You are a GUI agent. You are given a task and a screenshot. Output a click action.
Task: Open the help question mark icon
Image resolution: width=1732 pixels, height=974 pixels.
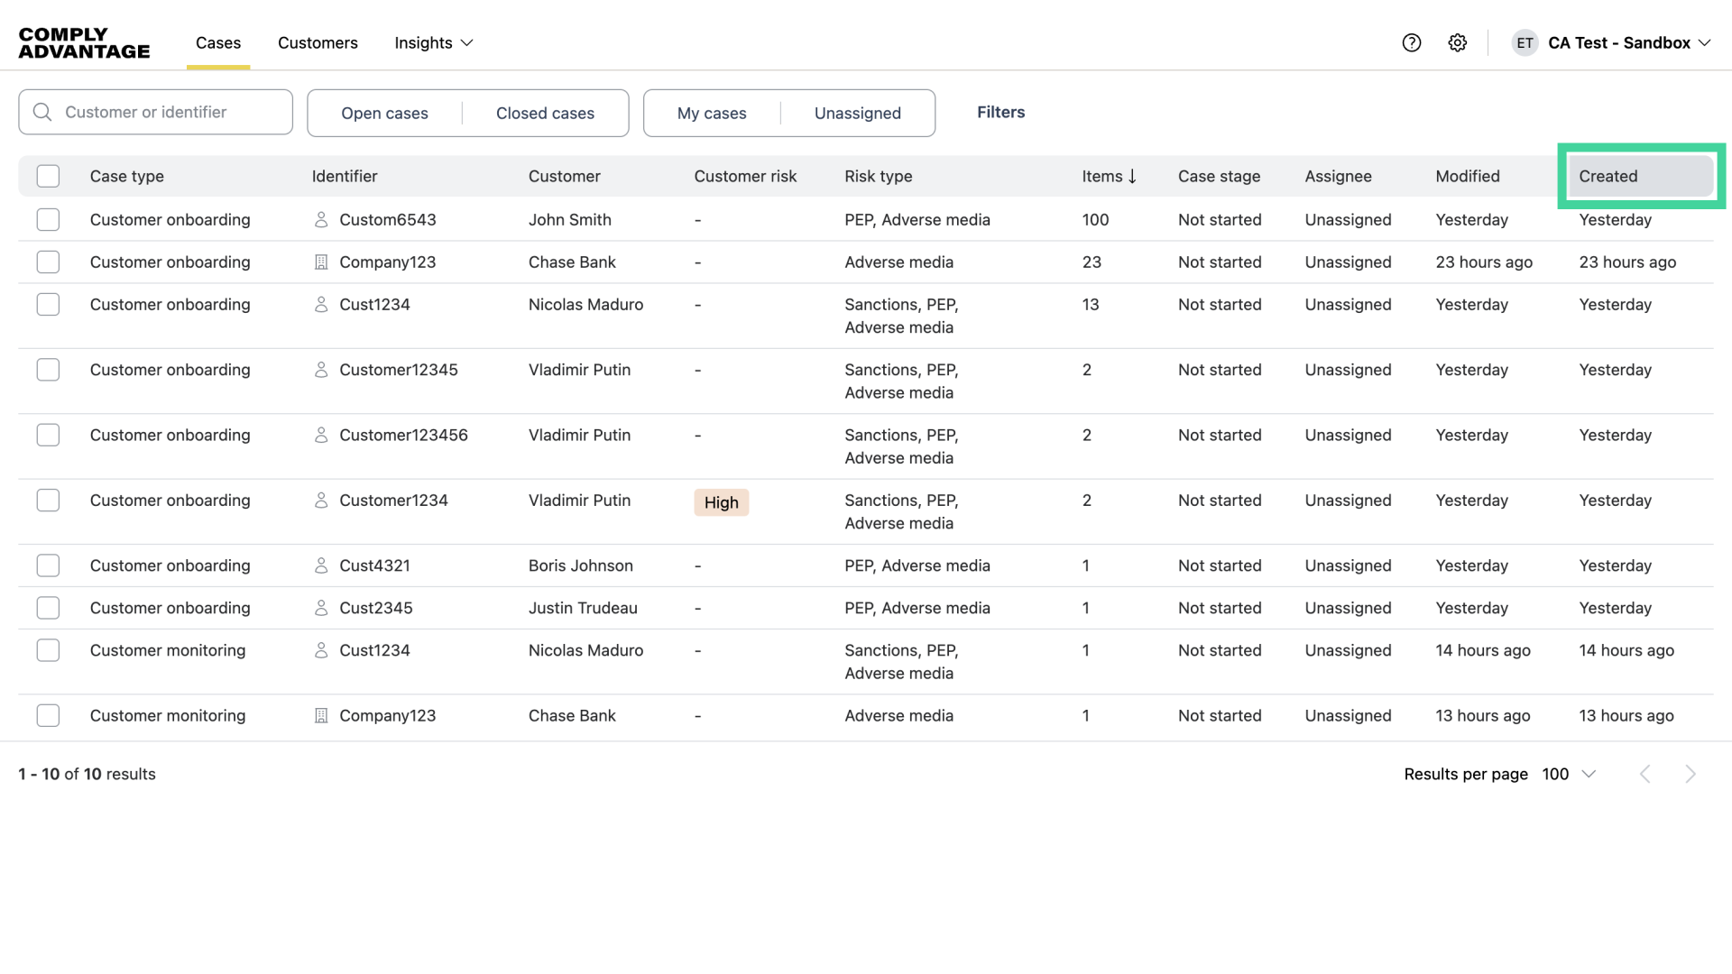click(1412, 42)
